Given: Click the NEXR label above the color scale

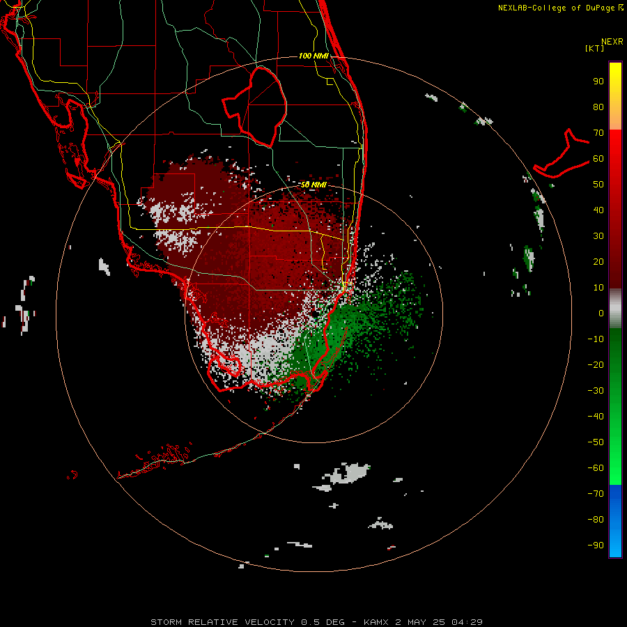Looking at the screenshot, I should [612, 42].
